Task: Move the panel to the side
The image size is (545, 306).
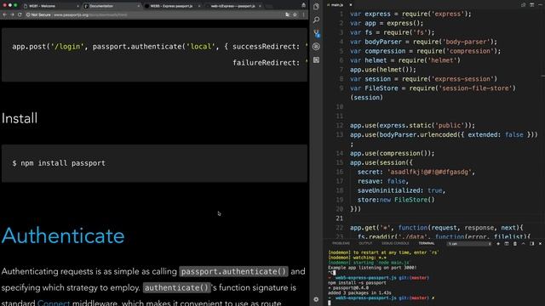Action: pos(531,244)
